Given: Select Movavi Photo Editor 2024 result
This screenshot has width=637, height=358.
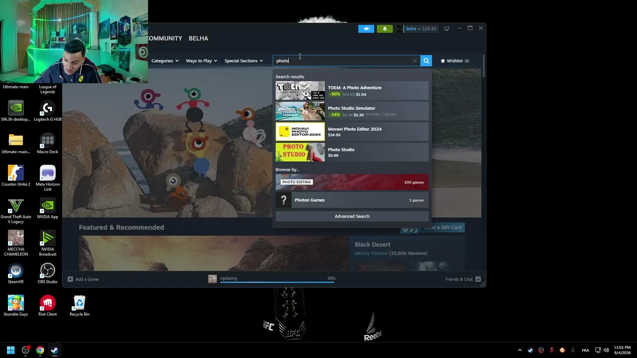Looking at the screenshot, I should point(352,132).
